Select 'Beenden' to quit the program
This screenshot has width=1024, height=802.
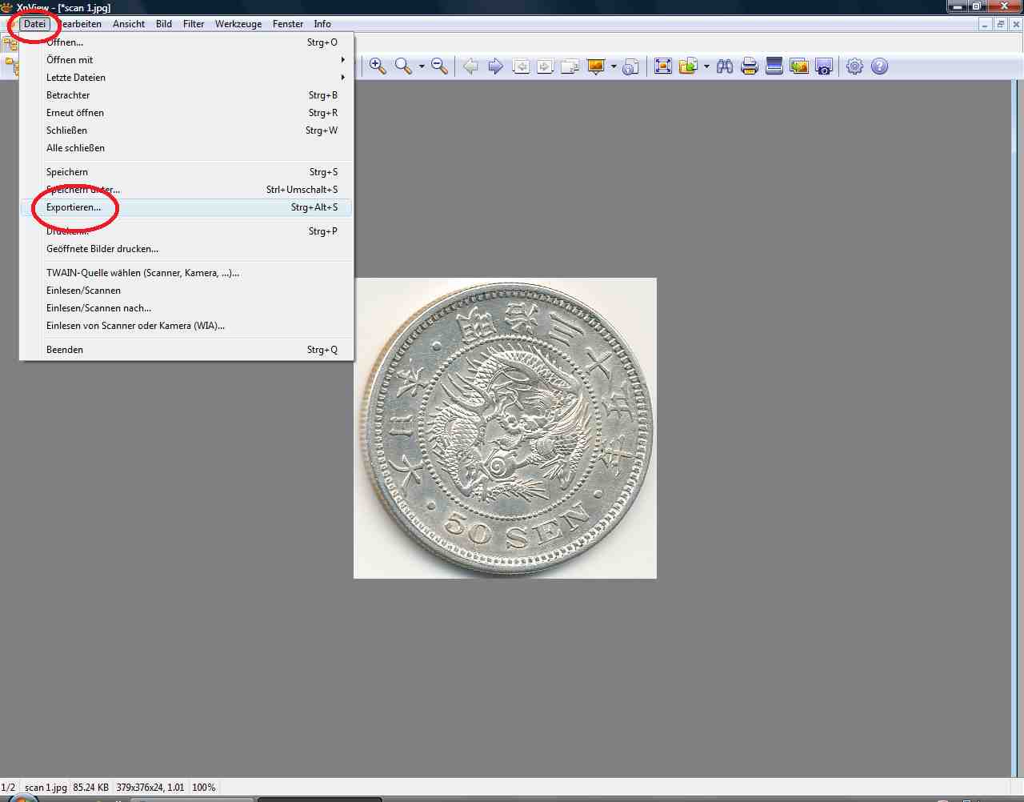(x=65, y=350)
